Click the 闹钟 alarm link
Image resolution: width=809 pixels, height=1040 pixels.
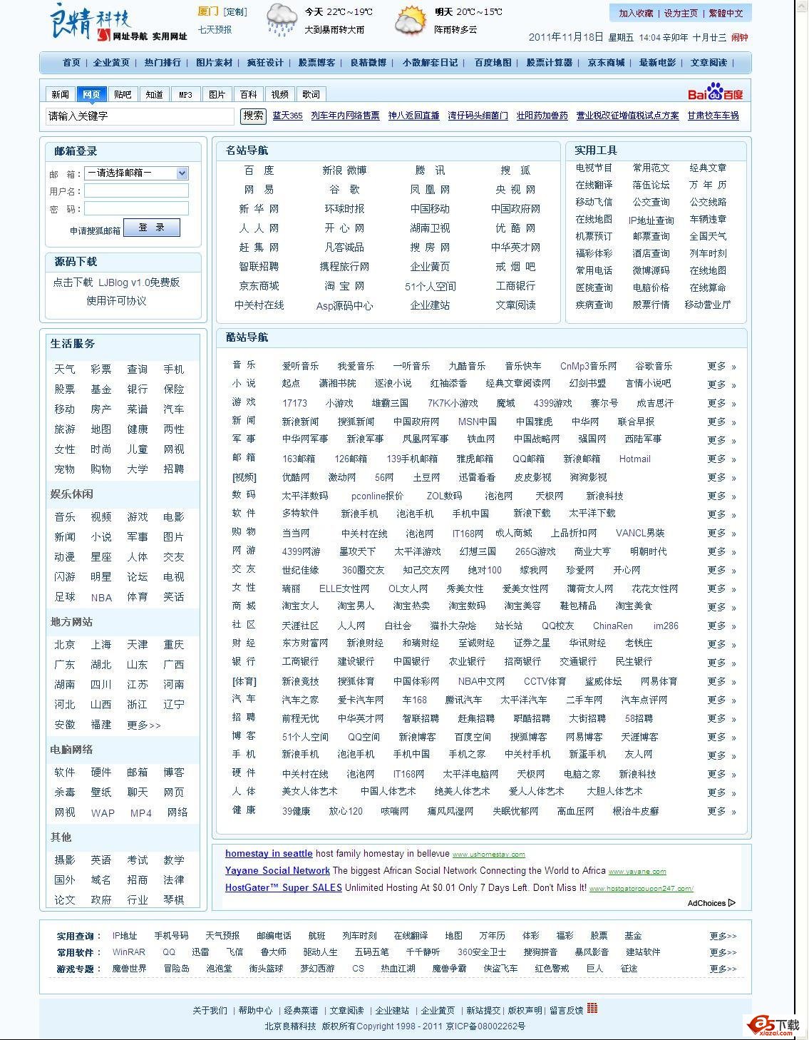pyautogui.click(x=739, y=38)
